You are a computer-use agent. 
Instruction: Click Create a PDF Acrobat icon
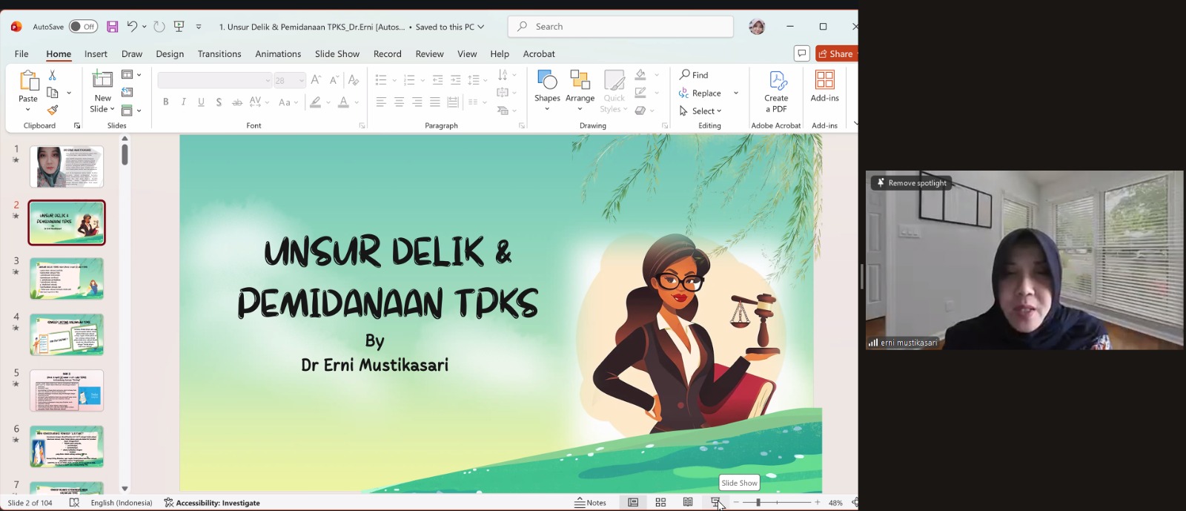click(x=776, y=91)
